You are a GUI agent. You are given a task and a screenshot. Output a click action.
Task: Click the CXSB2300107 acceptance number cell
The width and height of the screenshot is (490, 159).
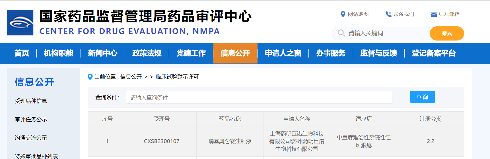pos(162,141)
